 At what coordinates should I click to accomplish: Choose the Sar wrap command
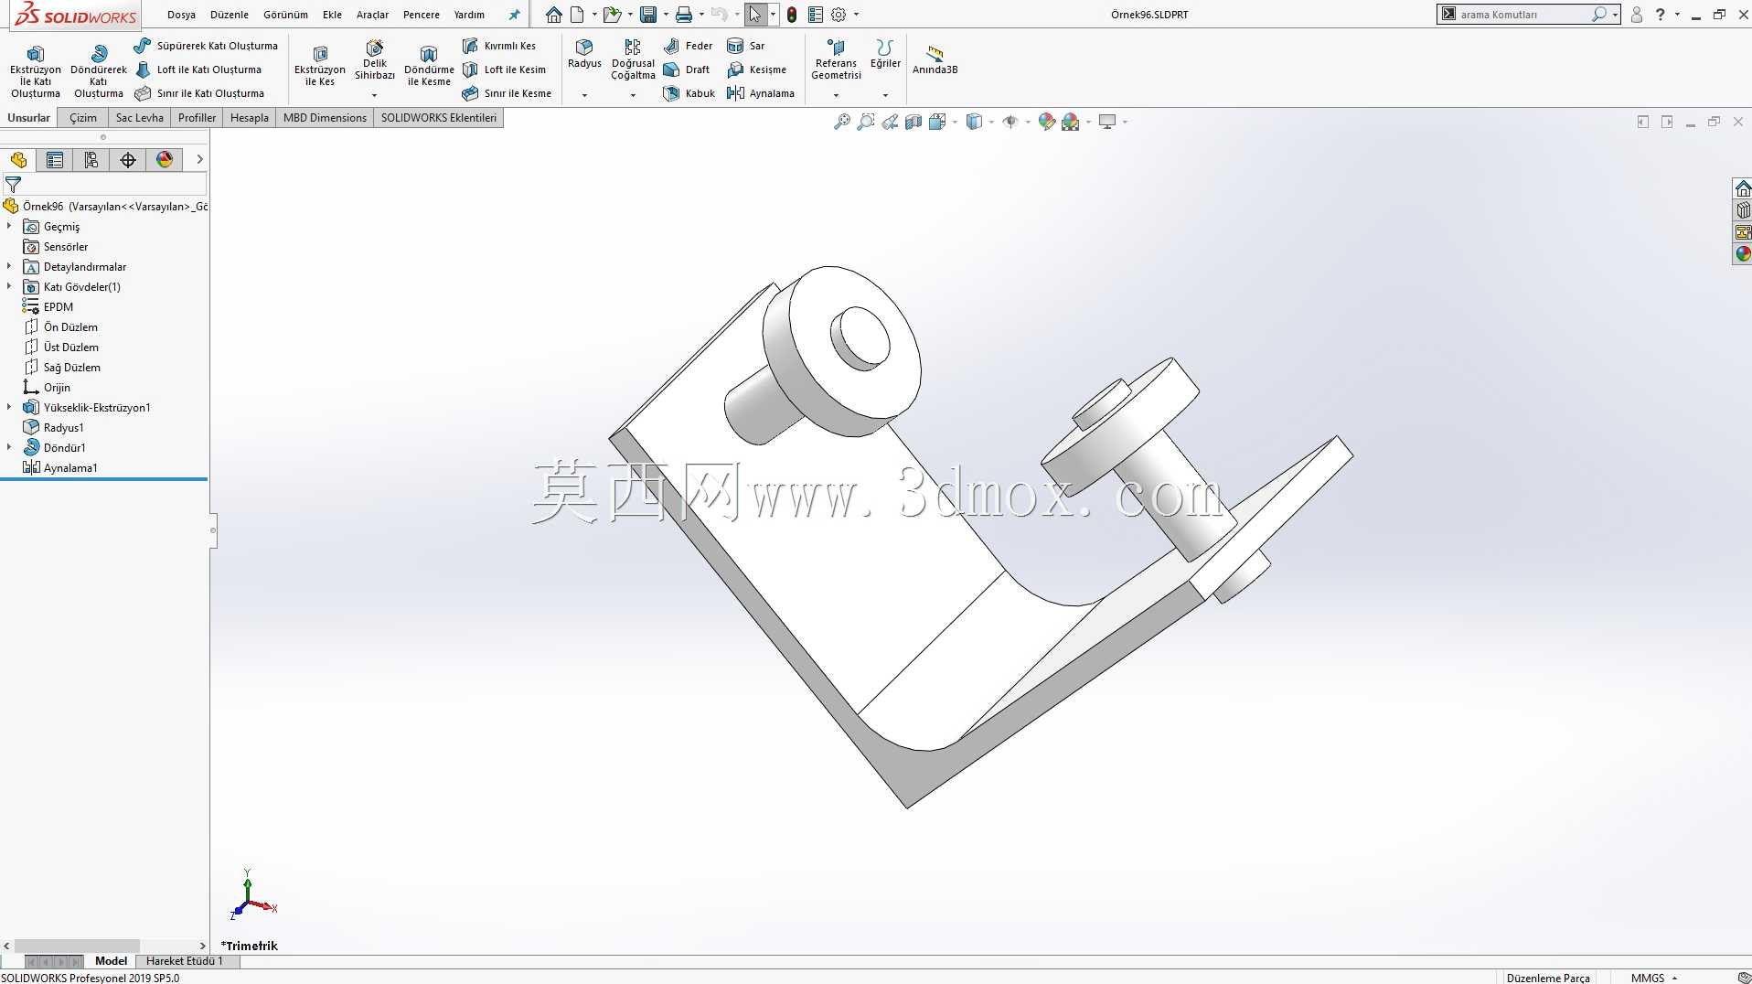point(746,46)
